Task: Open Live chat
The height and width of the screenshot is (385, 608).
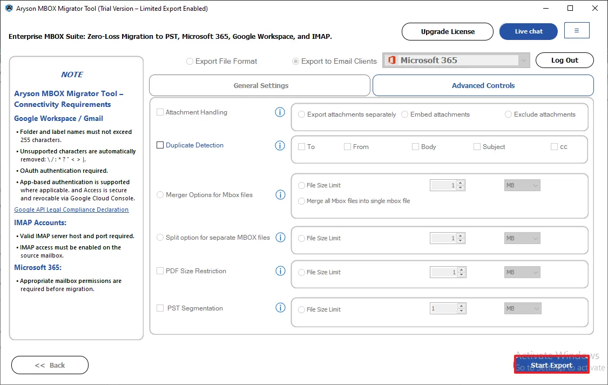Action: click(x=529, y=31)
